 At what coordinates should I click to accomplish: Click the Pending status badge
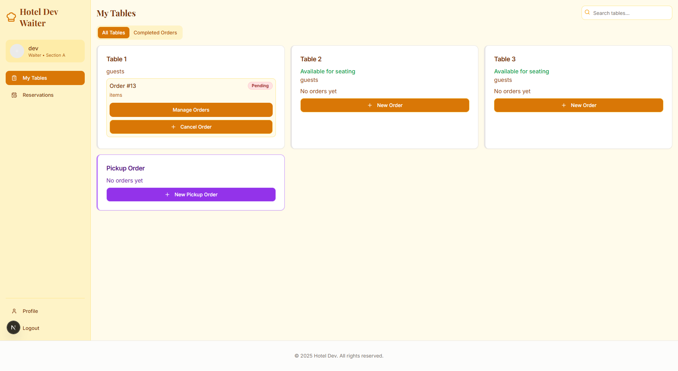[x=260, y=86]
